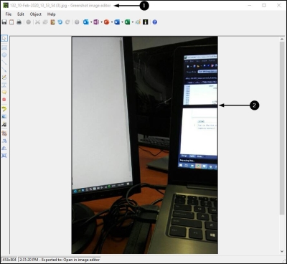Minimize the Greenshot editor window
Screen dimensions: 287x264
point(250,5)
